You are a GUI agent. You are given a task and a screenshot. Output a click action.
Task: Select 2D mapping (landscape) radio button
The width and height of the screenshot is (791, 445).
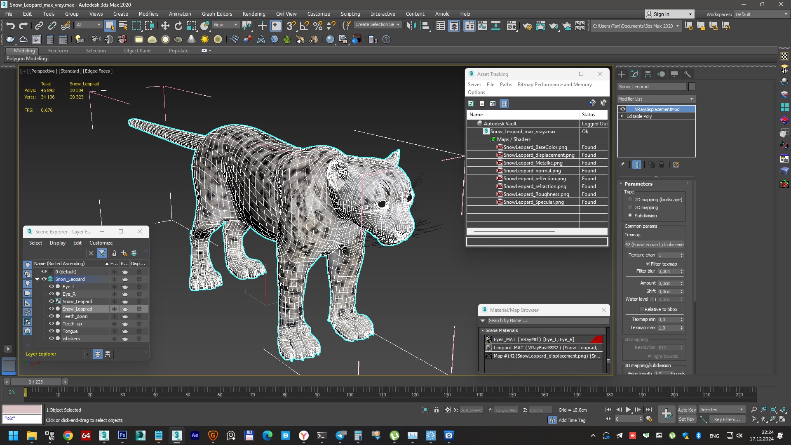[x=630, y=200]
